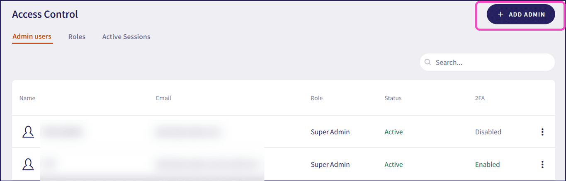Viewport: 566px width, 181px height.
Task: Click the Role column header
Action: pos(317,98)
